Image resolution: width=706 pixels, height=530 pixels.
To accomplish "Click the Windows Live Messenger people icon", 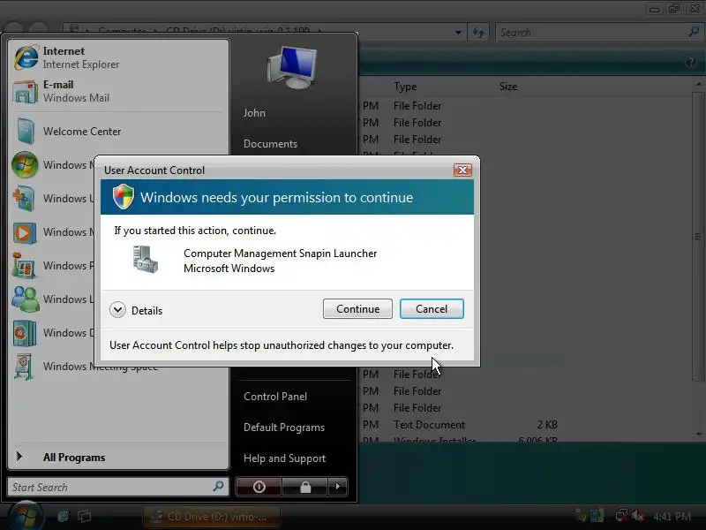I will (26, 299).
